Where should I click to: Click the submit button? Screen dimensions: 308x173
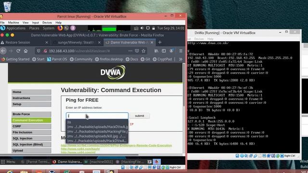coord(140,116)
